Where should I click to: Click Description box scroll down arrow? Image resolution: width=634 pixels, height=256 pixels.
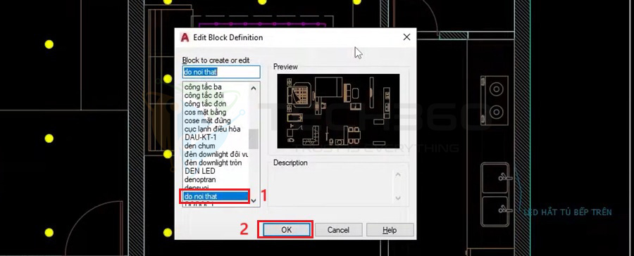(398, 198)
